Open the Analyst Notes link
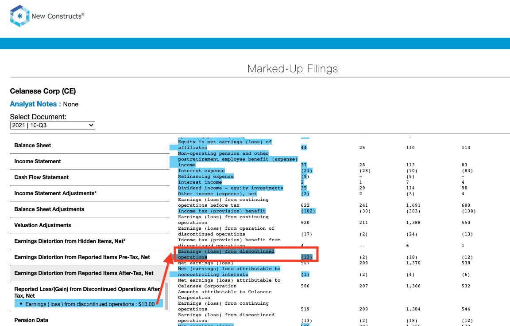The image size is (510, 326). (33, 104)
